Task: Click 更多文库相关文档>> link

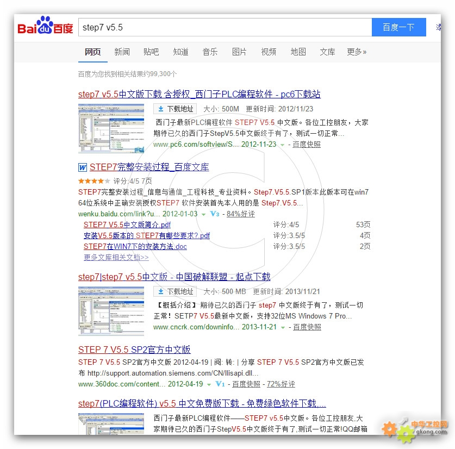Action: (x=116, y=257)
